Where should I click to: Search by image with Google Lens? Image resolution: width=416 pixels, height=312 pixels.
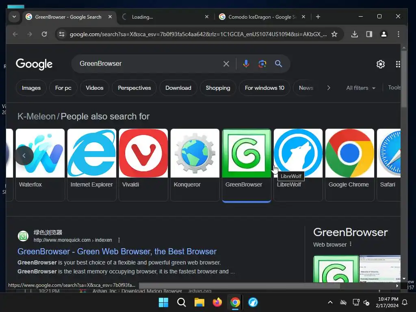coord(262,64)
